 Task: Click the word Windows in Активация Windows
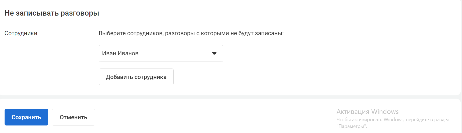[385, 112]
